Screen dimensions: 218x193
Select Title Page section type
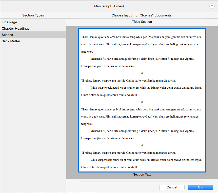33,22
